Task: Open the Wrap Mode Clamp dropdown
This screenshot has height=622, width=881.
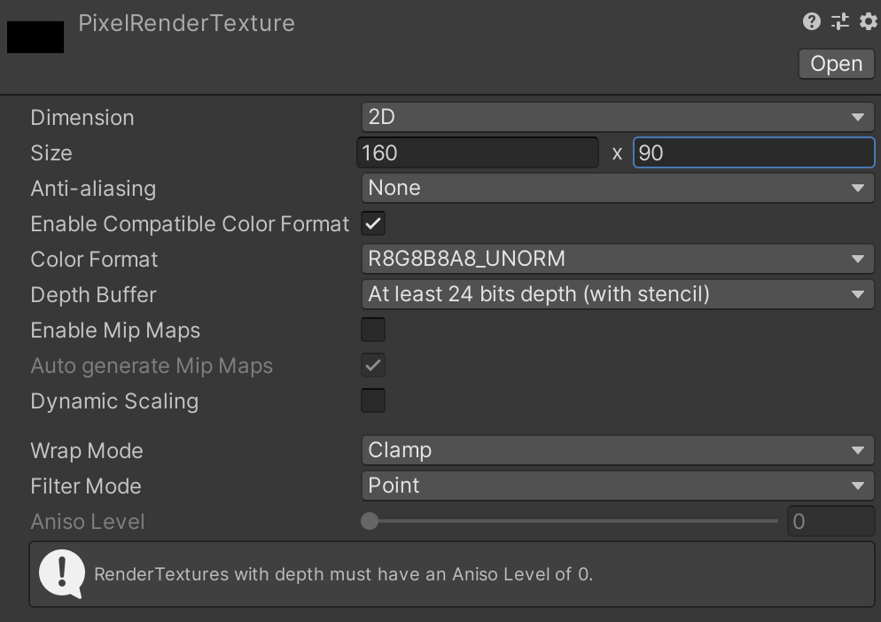Action: pyautogui.click(x=618, y=450)
